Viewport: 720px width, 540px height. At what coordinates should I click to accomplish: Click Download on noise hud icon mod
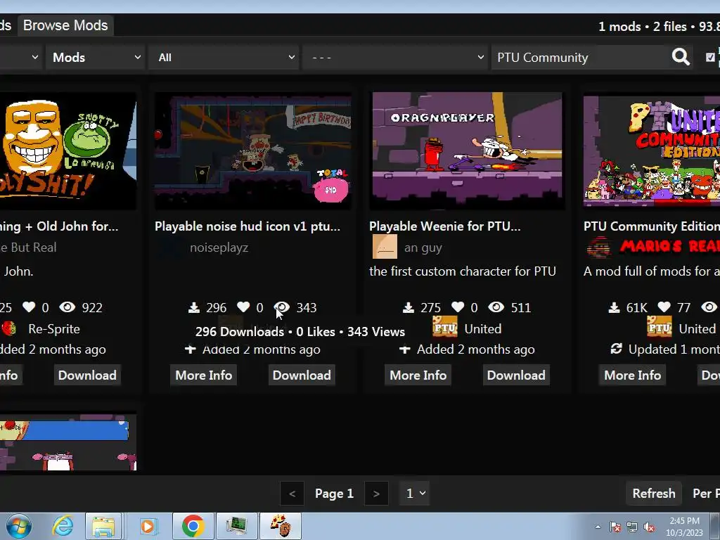pyautogui.click(x=302, y=375)
